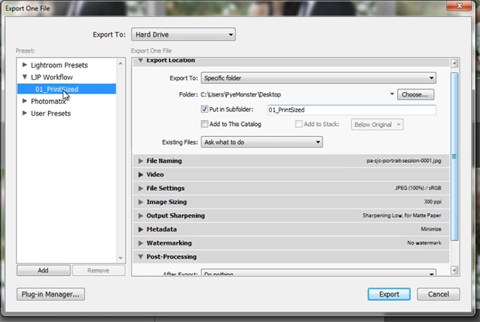Screen dimensions: 480x322
Task: Expand the Photomatix preset group
Action: 25,101
